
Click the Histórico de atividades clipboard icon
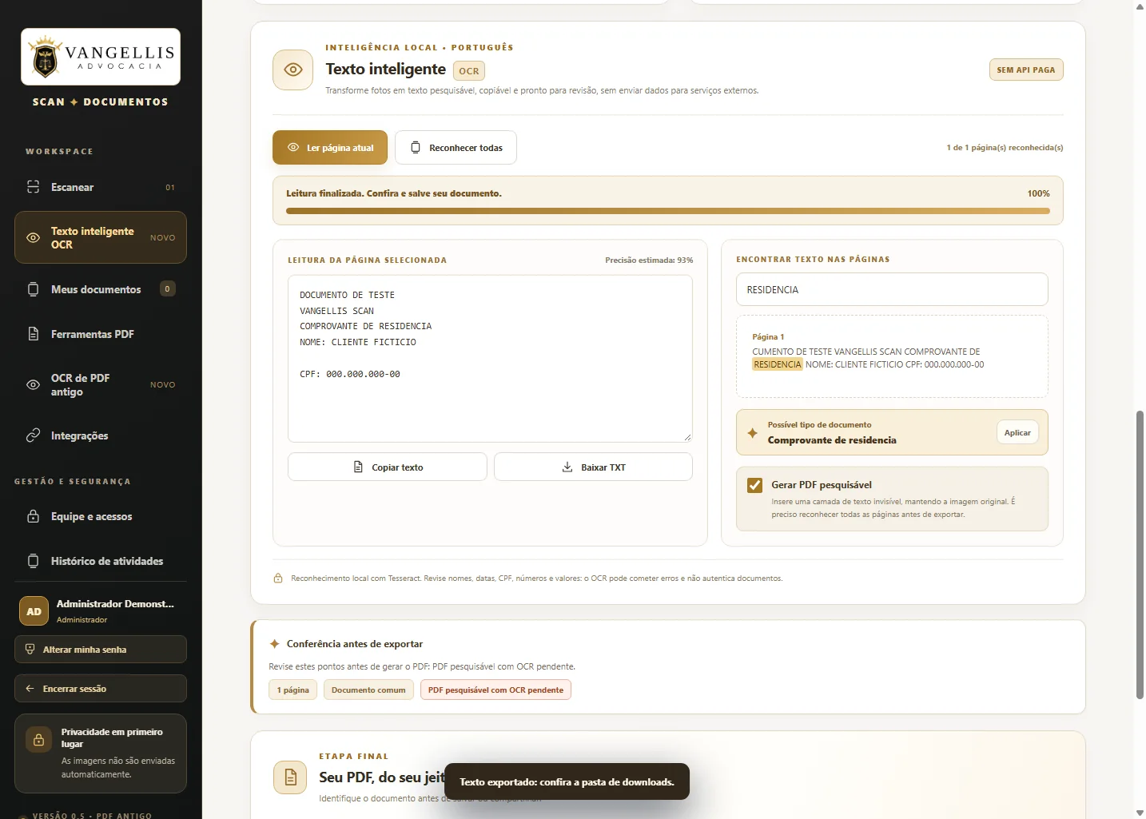33,561
